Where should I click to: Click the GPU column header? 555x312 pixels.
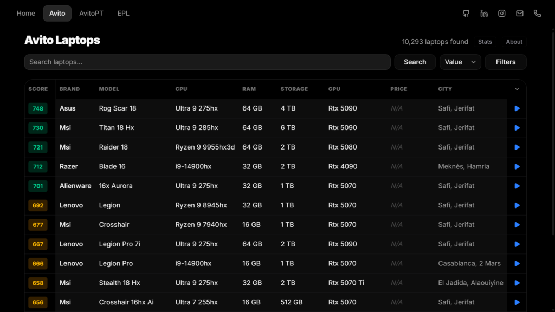pos(334,89)
